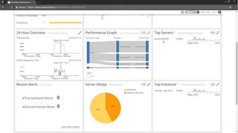The height and width of the screenshot is (133, 238).
Task: Click the second clock icon in time toolbar
Action: [186, 12]
